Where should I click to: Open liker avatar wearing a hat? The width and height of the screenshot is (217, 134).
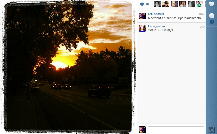pyautogui.click(x=166, y=4)
